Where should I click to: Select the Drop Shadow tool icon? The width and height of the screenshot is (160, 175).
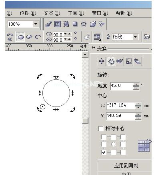point(75,24)
